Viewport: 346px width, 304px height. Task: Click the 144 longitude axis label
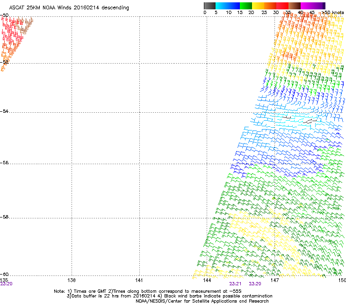207,280
